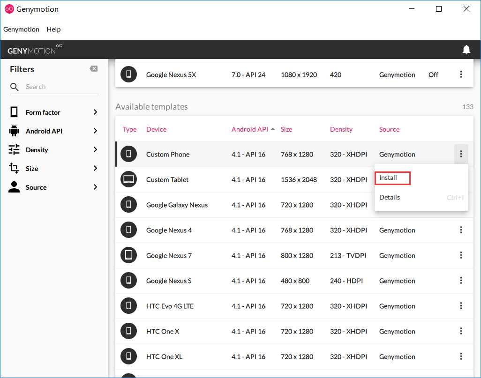Click the HTC One X device icon

click(x=128, y=331)
